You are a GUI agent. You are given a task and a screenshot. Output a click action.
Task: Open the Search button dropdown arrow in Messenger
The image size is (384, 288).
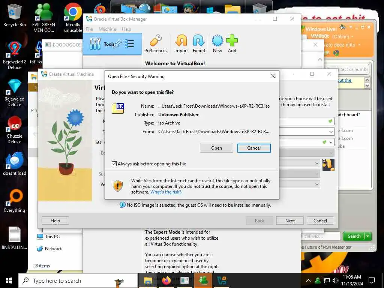tap(368, 236)
